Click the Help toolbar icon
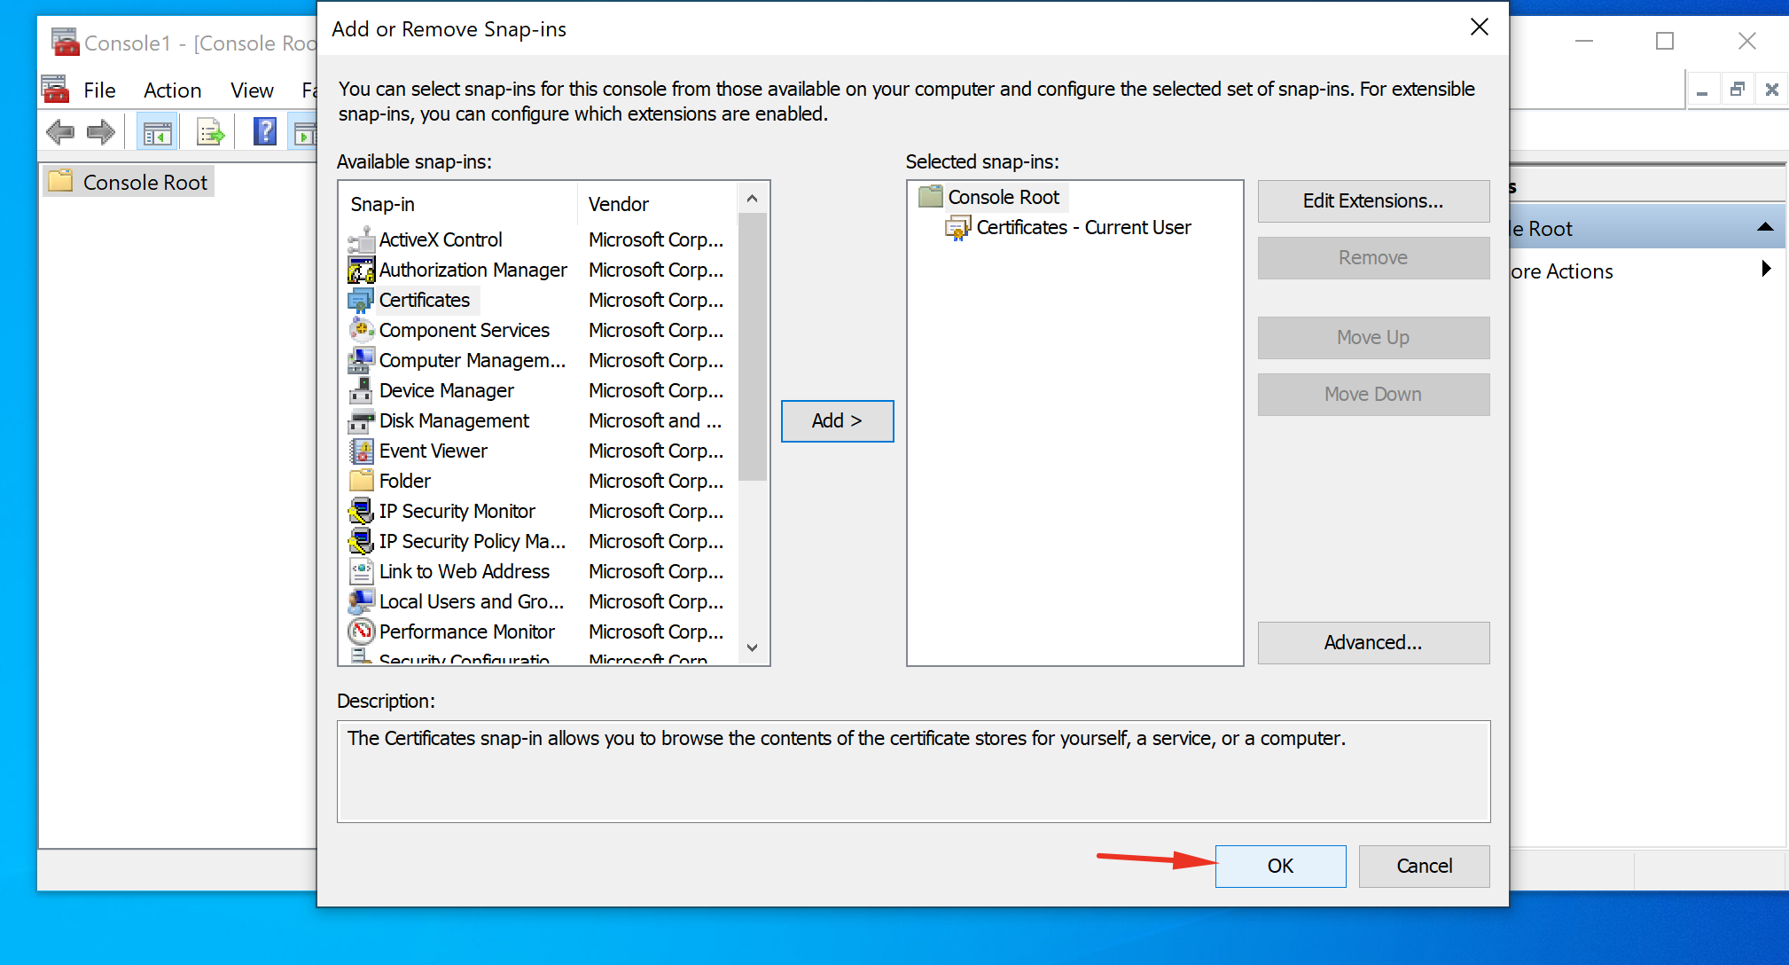This screenshot has height=965, width=1789. (x=264, y=133)
